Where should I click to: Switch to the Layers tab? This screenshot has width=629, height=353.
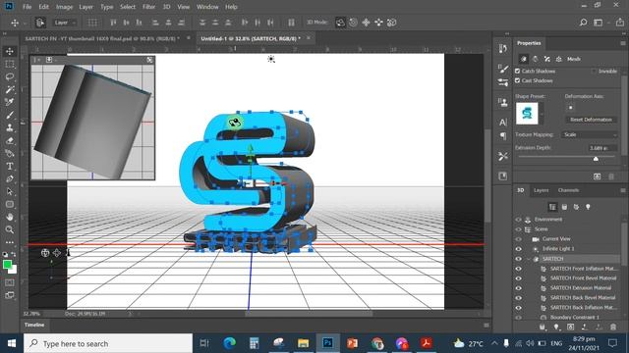tap(541, 190)
